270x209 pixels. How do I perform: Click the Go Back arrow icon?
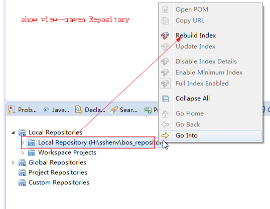(x=165, y=124)
